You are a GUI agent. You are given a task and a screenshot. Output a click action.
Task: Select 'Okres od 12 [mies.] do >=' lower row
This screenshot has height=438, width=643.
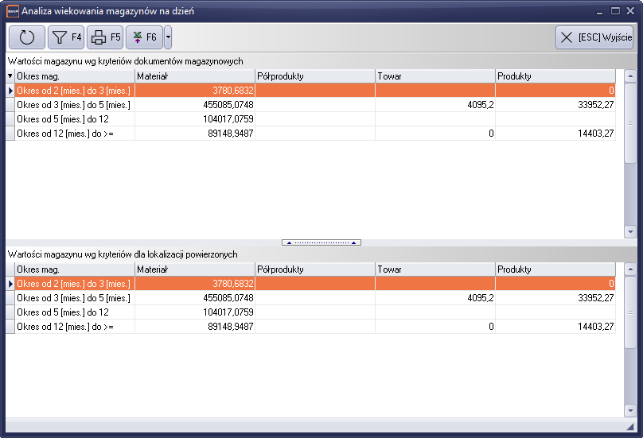73,327
